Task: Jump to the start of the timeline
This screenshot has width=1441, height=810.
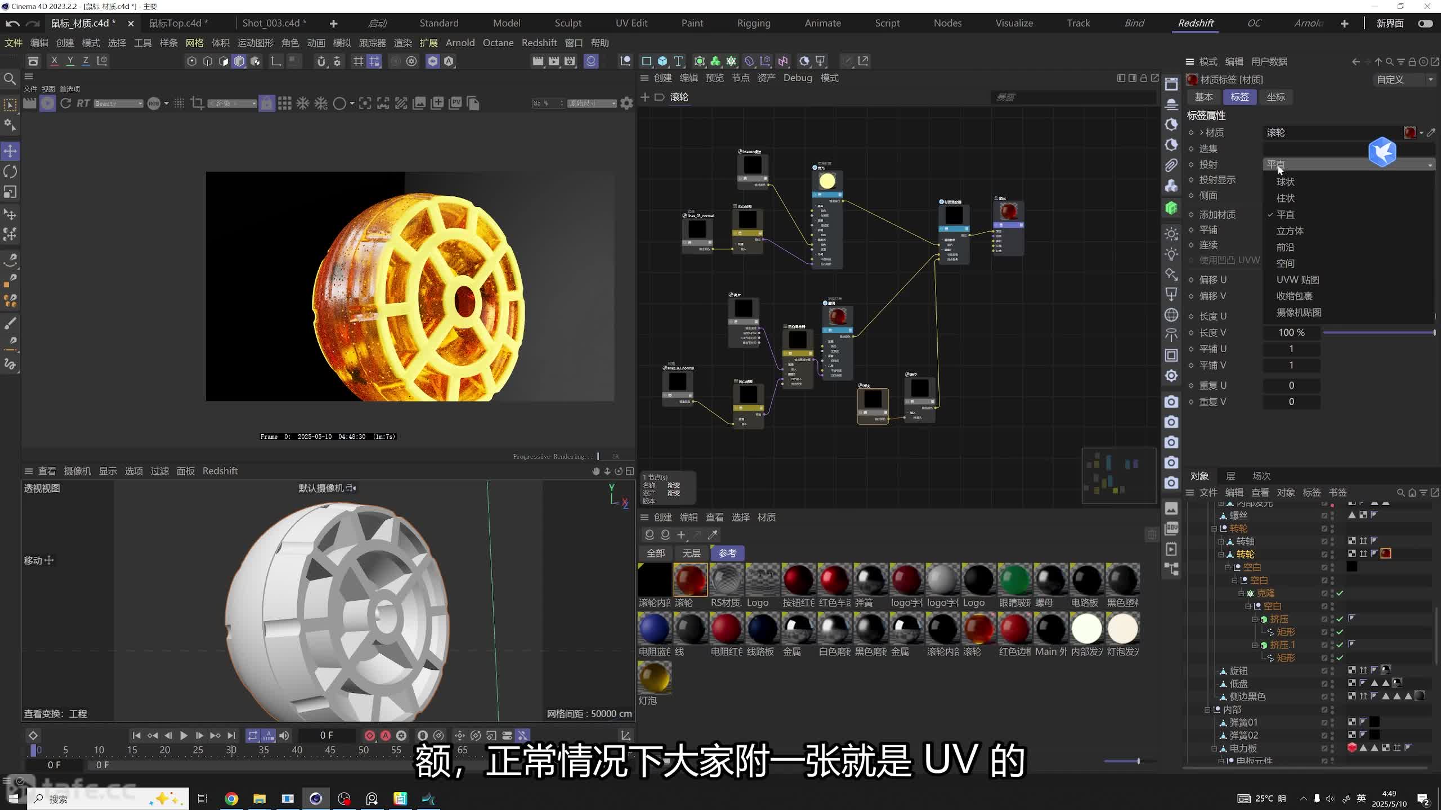Action: 136,735
